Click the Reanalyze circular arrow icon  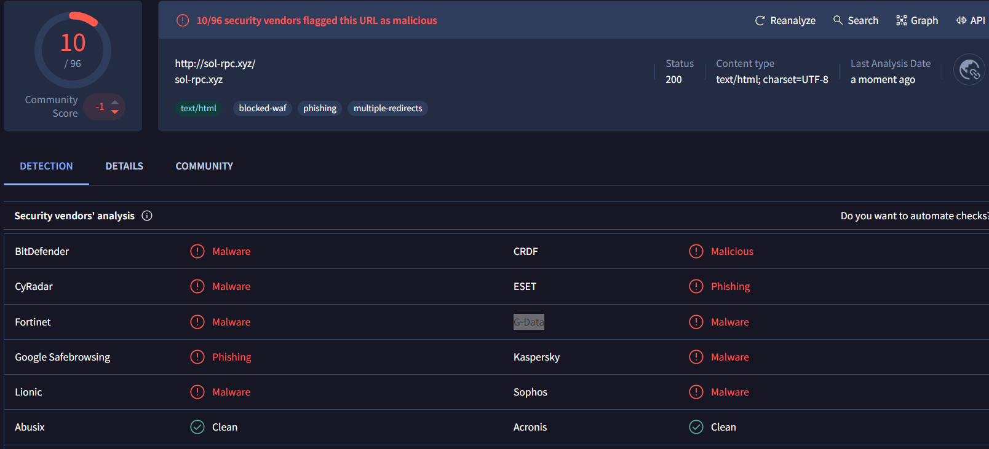tap(760, 20)
